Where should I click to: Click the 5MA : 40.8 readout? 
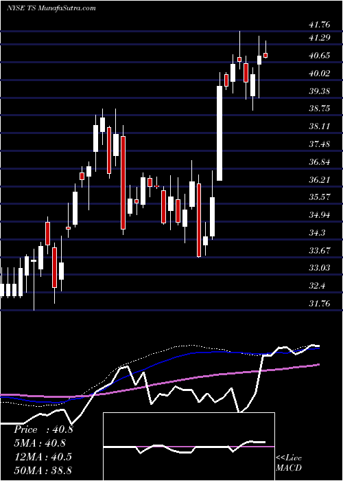40,443
